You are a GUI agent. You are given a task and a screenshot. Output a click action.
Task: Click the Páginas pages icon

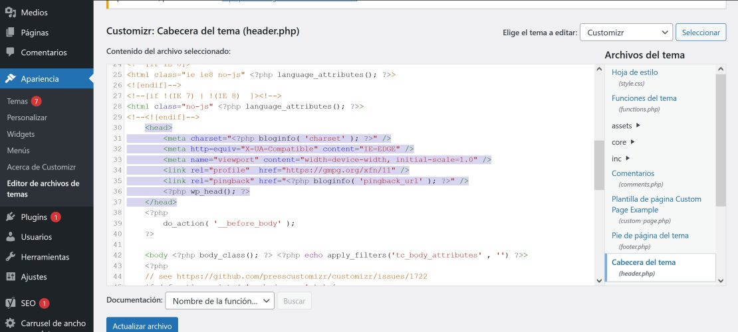tap(11, 33)
